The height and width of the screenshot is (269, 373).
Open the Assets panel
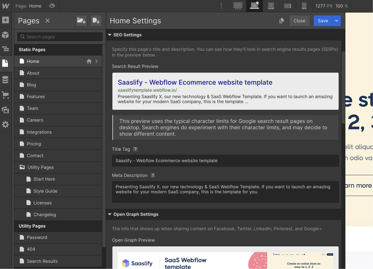click(6, 110)
